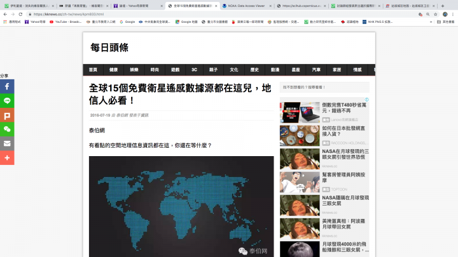Open the 歷史 category
Image resolution: width=458 pixels, height=257 pixels.
[x=254, y=70]
